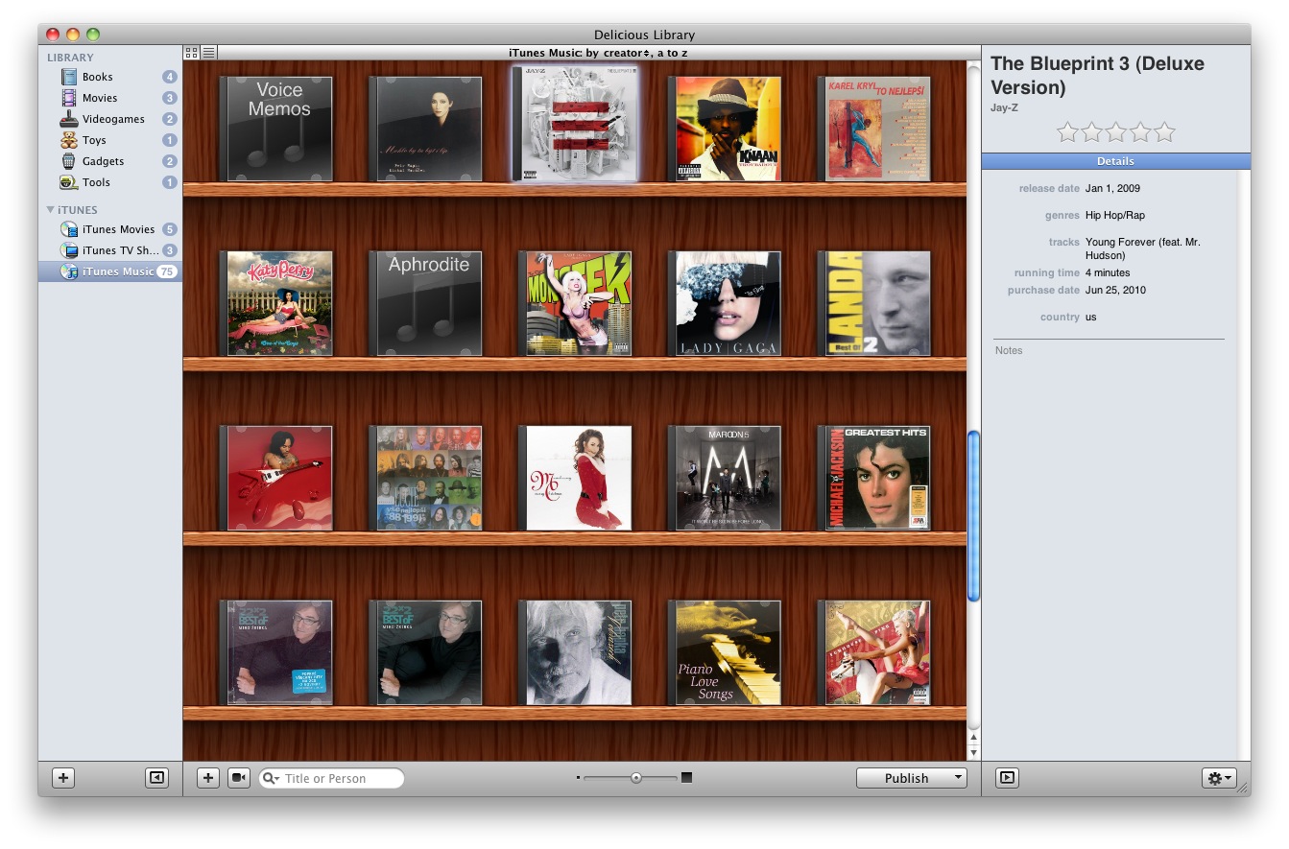Click the Details section header
This screenshot has height=849, width=1289.
pos(1115,161)
